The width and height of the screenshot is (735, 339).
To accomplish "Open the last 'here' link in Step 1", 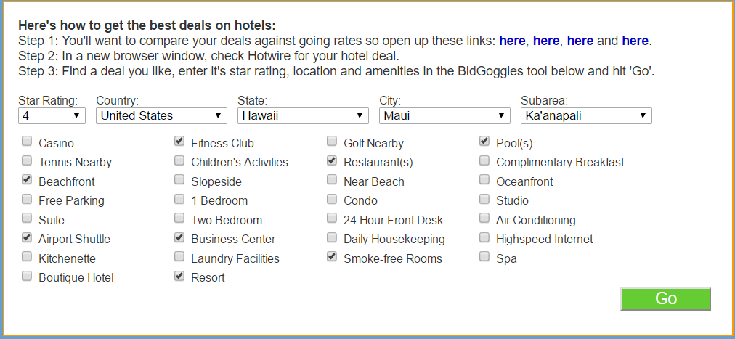I will tap(635, 41).
